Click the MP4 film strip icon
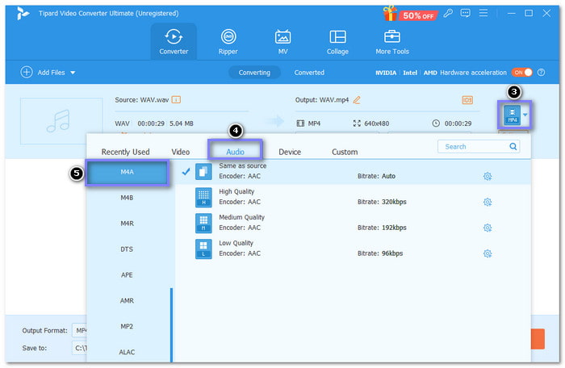Viewport: 565px width, 368px height. tap(300, 123)
